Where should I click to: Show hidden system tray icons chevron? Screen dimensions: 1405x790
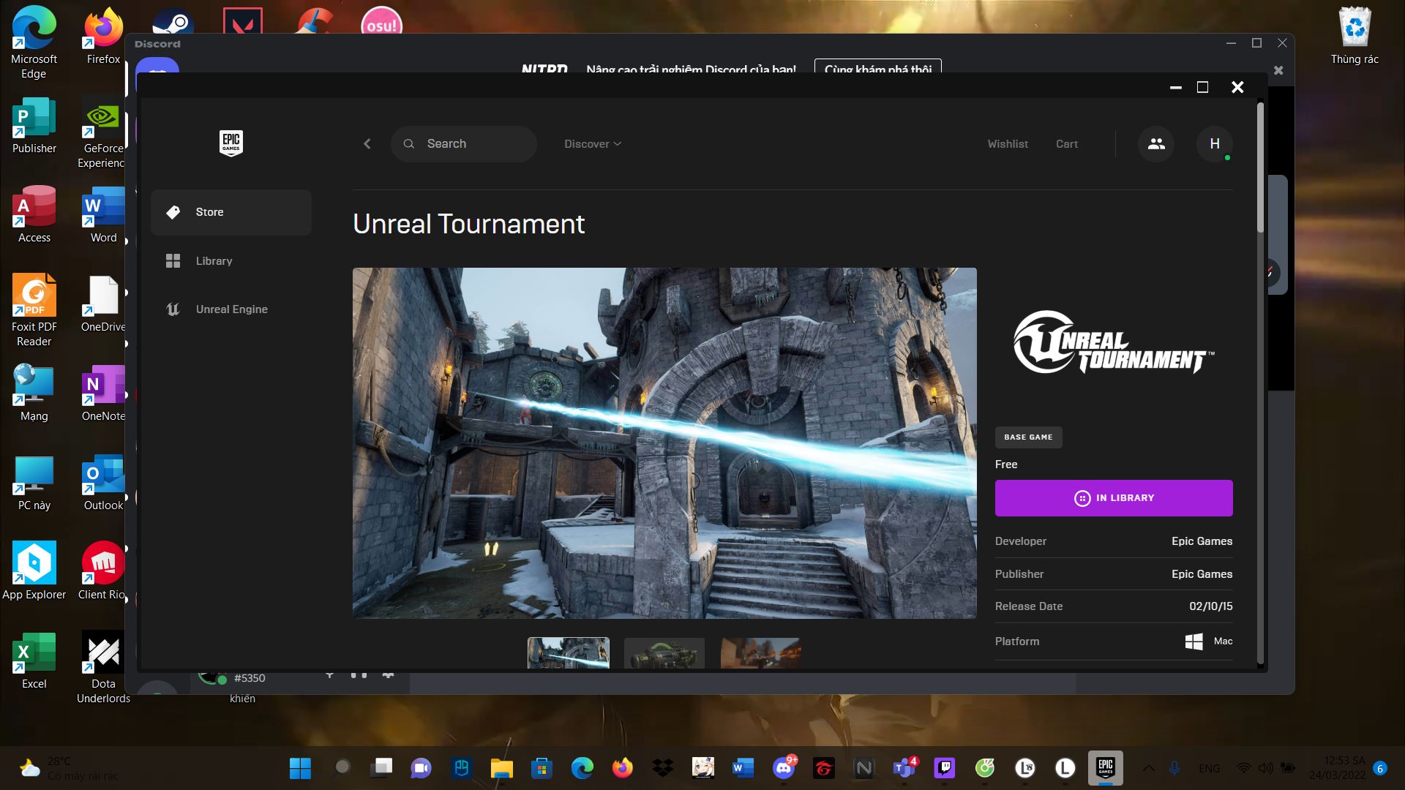[1149, 768]
